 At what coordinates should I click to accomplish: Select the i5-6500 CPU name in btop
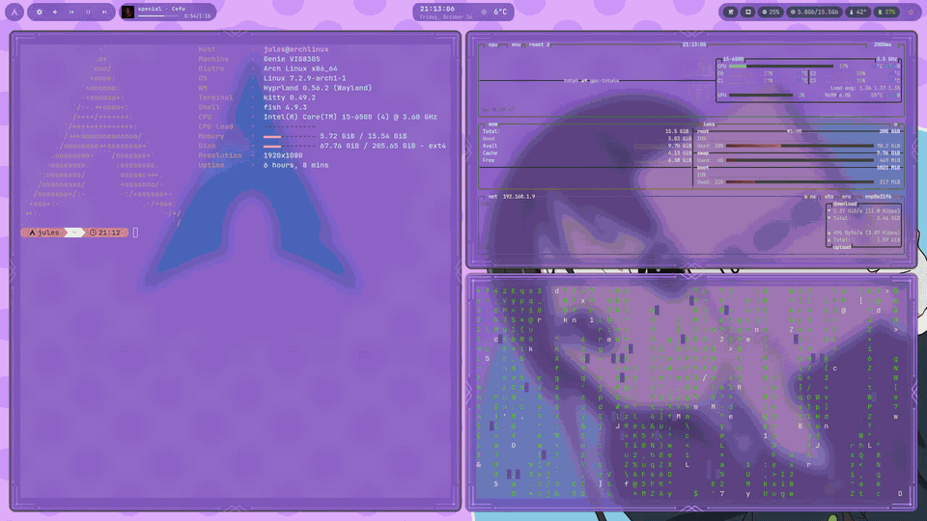[x=733, y=59]
